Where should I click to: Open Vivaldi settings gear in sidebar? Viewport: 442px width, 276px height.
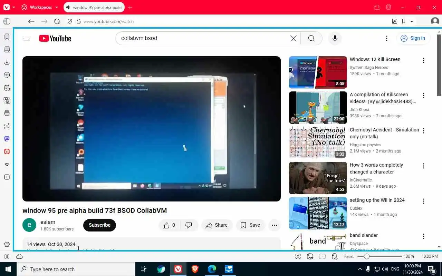pyautogui.click(x=7, y=244)
